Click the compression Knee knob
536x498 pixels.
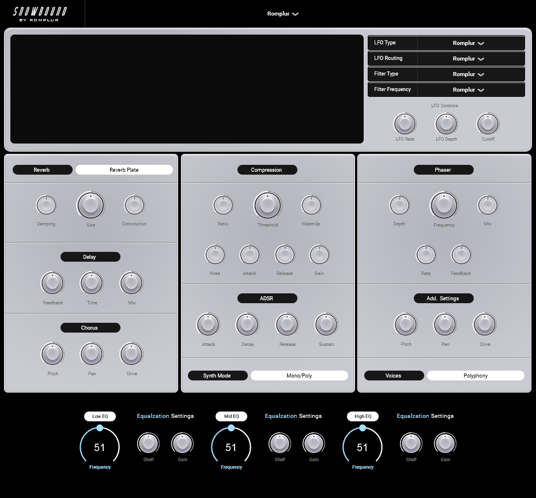pos(215,255)
